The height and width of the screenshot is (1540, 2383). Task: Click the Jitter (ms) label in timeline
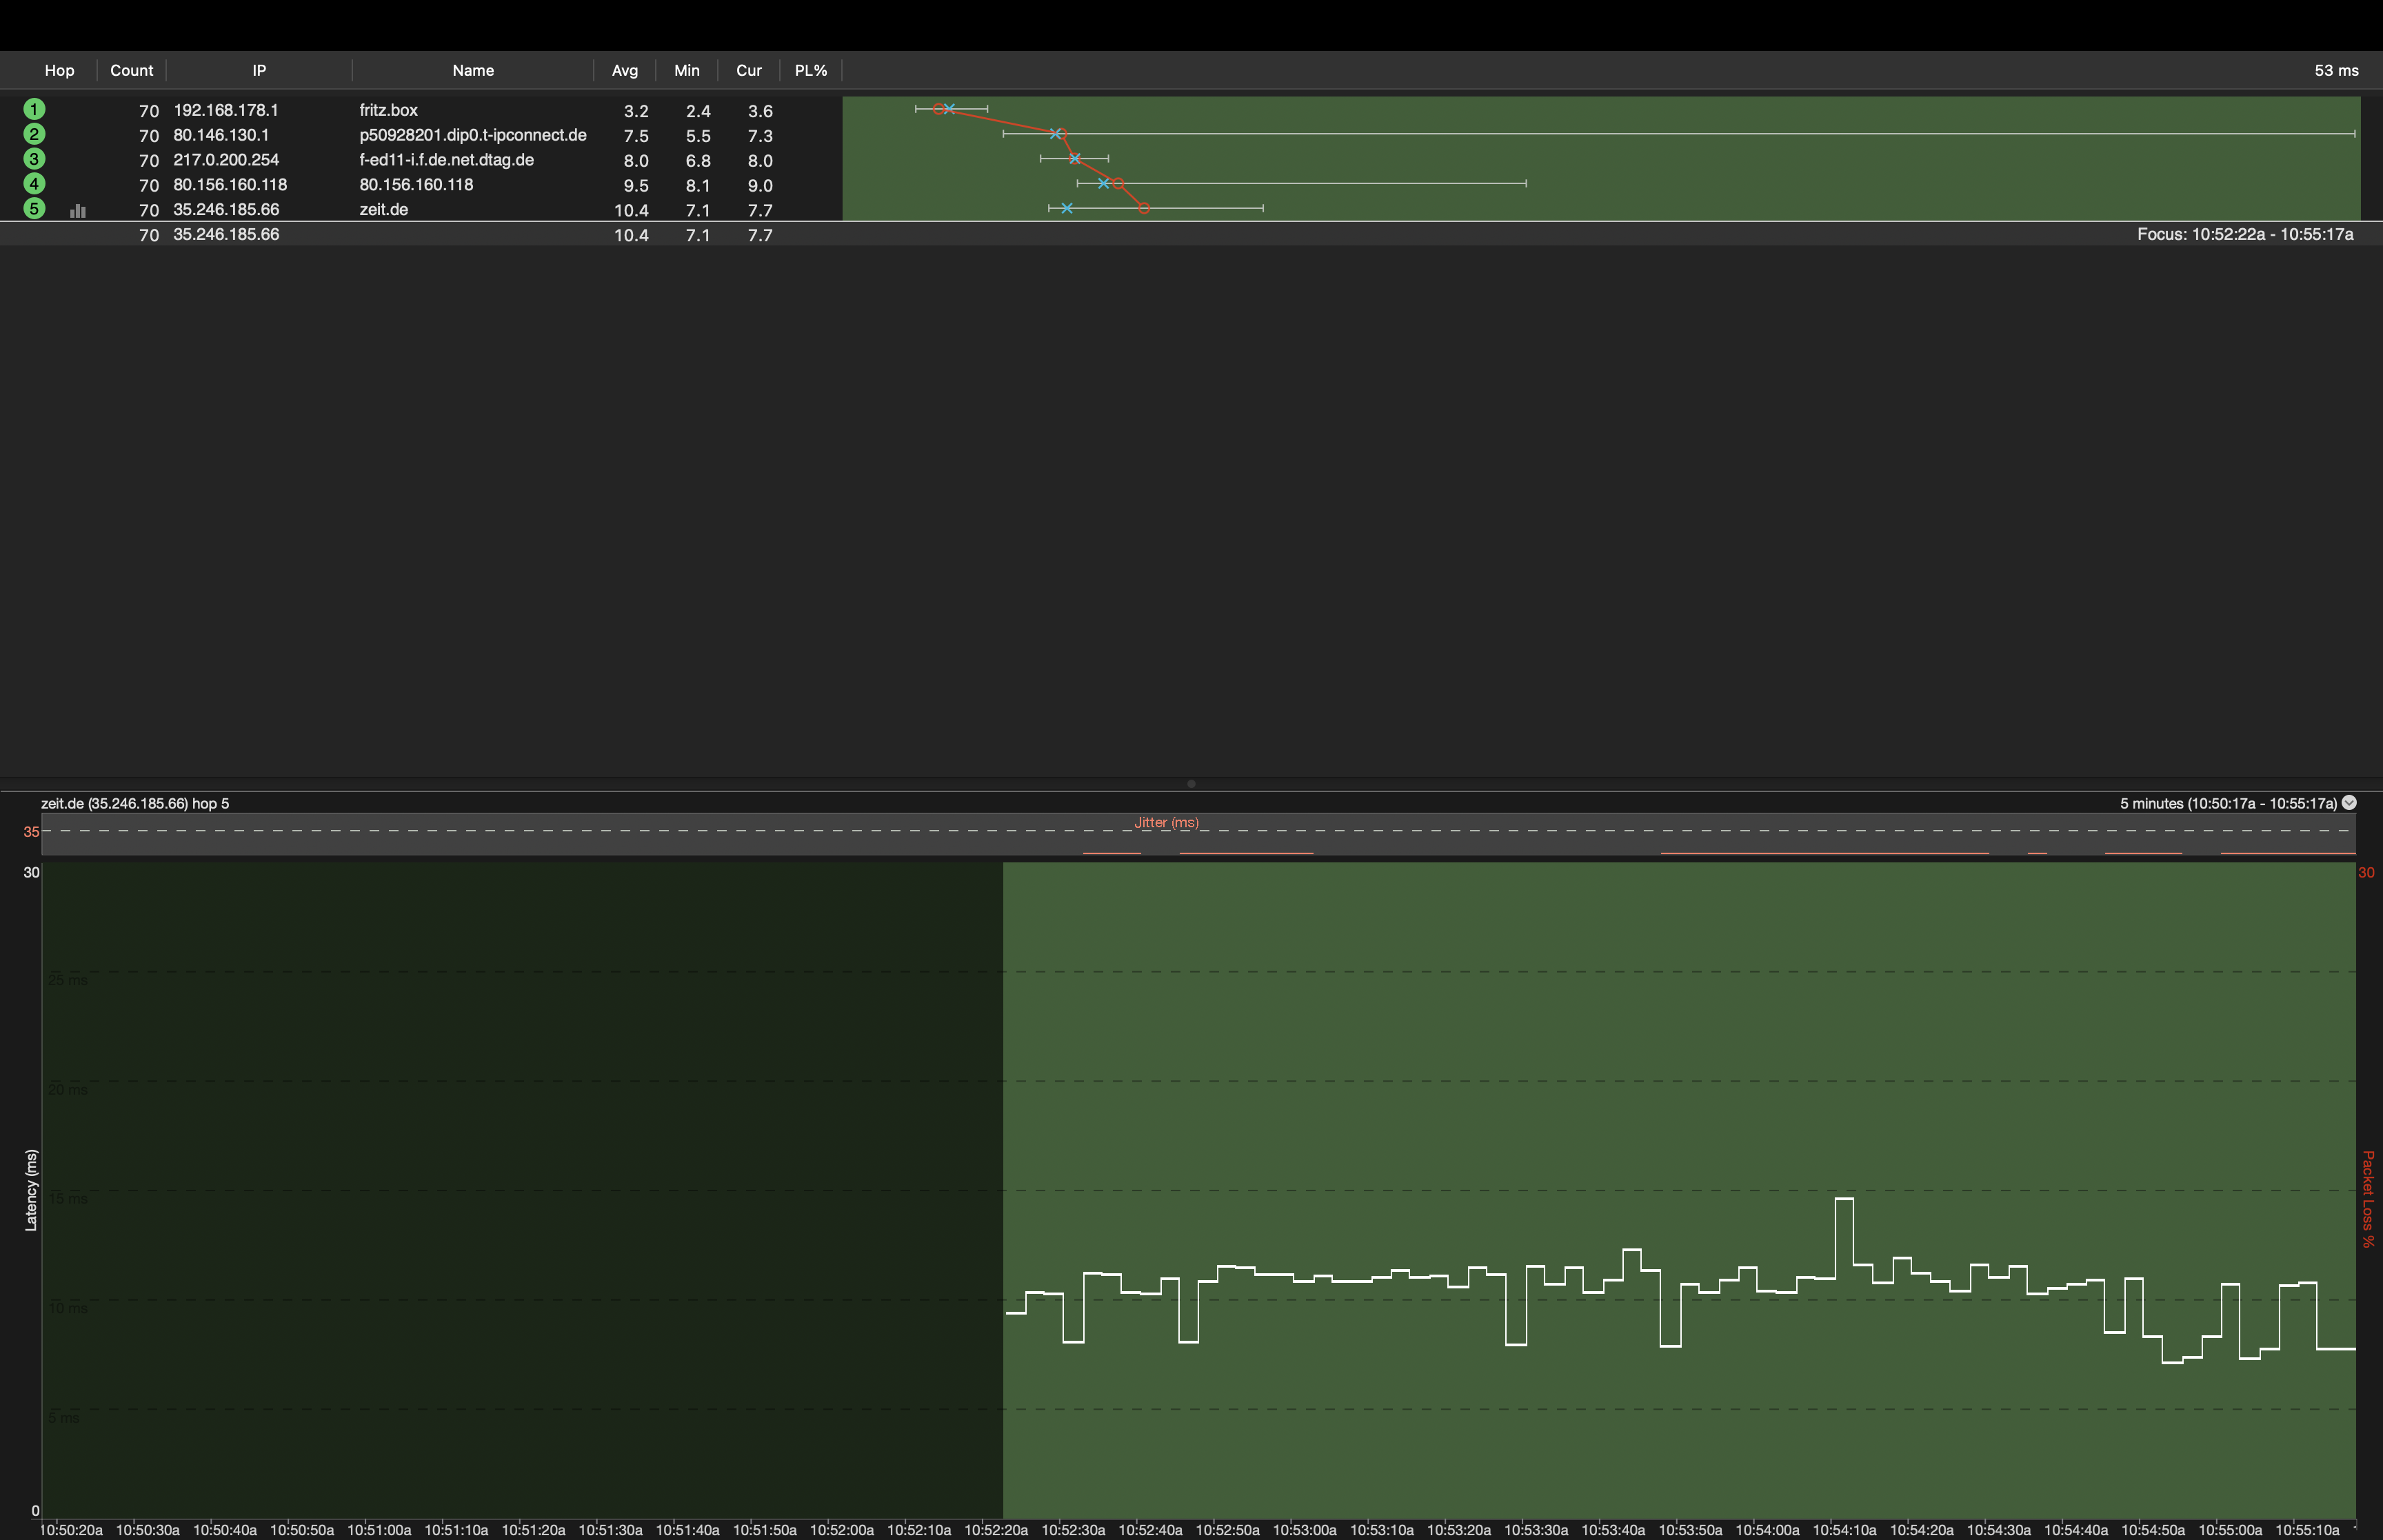tap(1166, 822)
